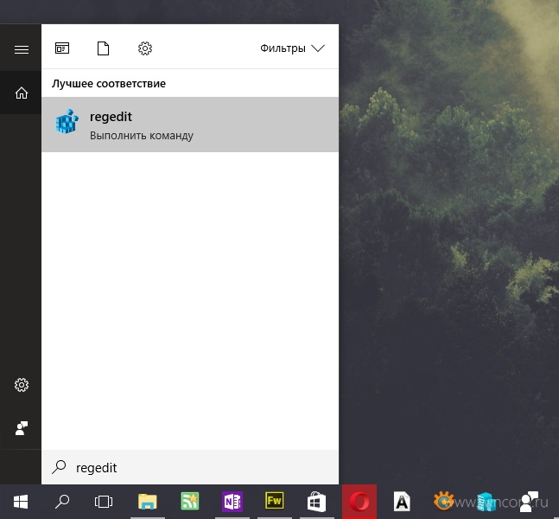Launch OneNote from taskbar
The image size is (559, 519).
pyautogui.click(x=232, y=502)
